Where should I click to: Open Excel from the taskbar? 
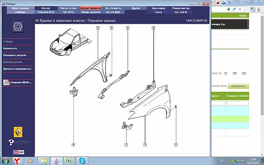coord(69,161)
